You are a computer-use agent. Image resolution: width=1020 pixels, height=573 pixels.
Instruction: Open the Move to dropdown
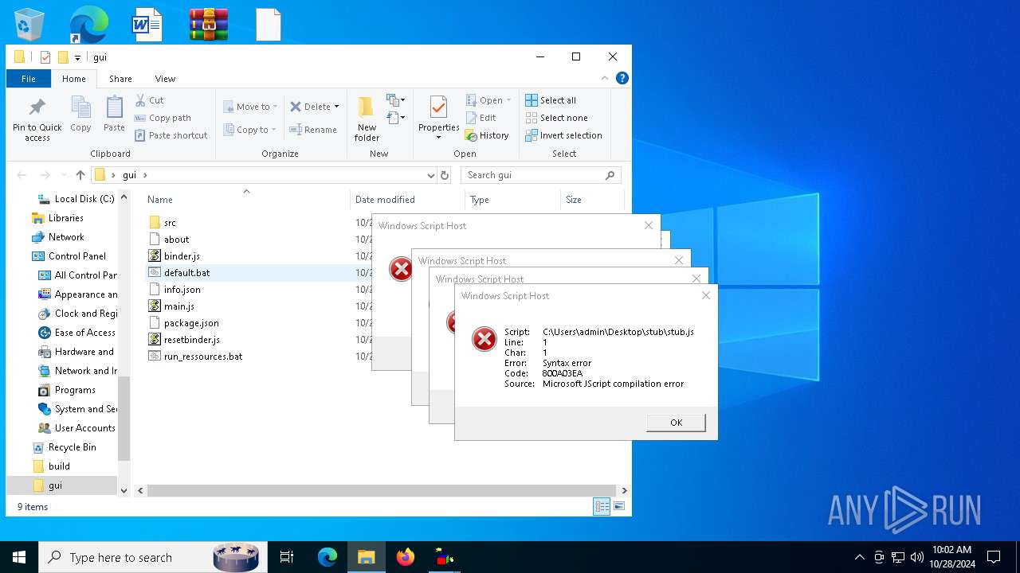coord(250,107)
